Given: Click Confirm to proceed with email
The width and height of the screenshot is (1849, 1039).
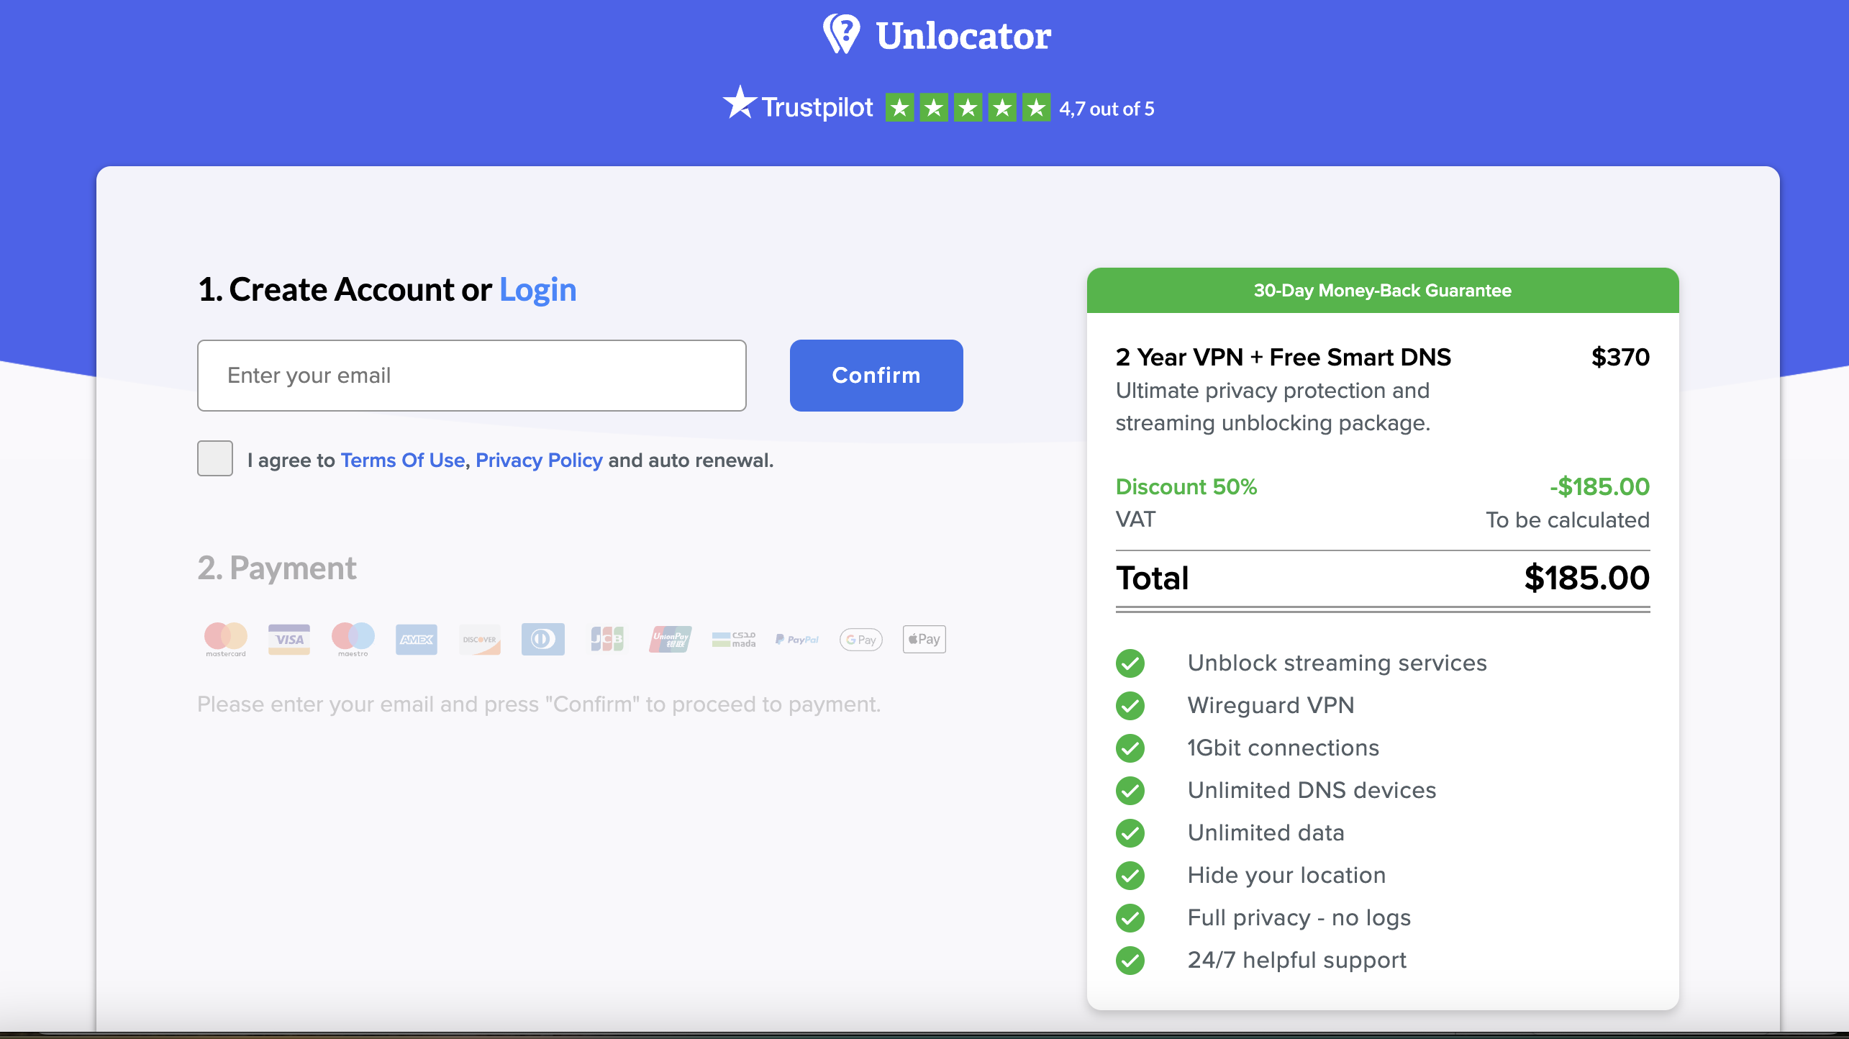Looking at the screenshot, I should 876,375.
